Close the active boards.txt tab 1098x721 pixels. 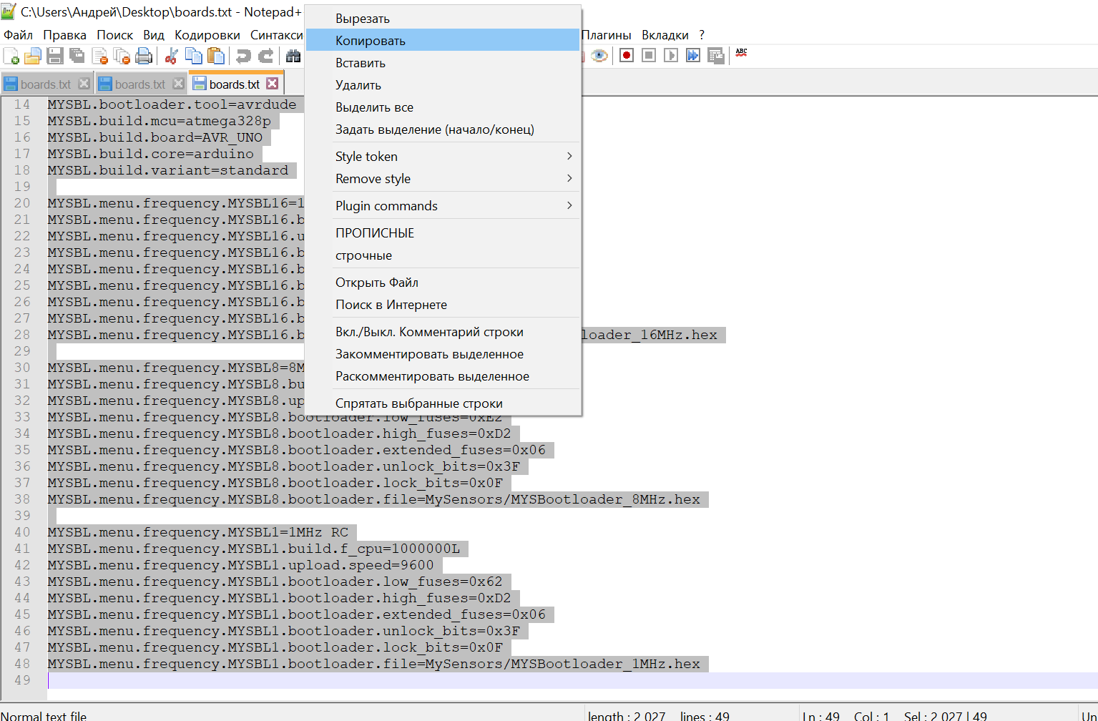pos(272,84)
